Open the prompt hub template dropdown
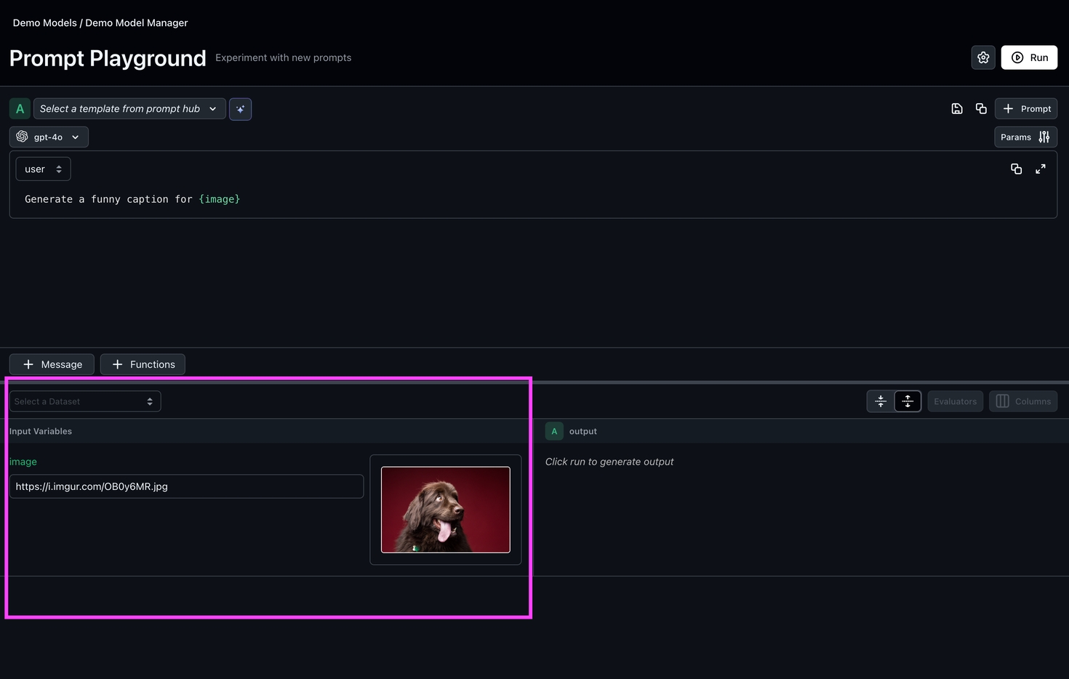This screenshot has height=679, width=1069. pos(129,108)
